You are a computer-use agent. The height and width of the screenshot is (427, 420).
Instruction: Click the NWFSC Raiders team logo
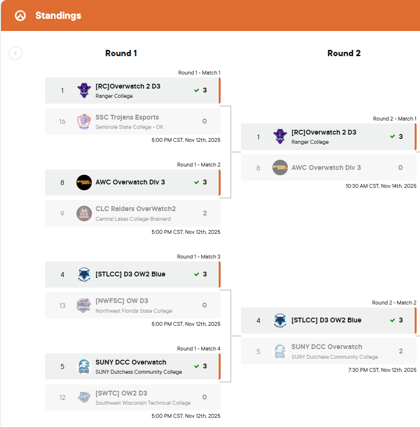(84, 305)
